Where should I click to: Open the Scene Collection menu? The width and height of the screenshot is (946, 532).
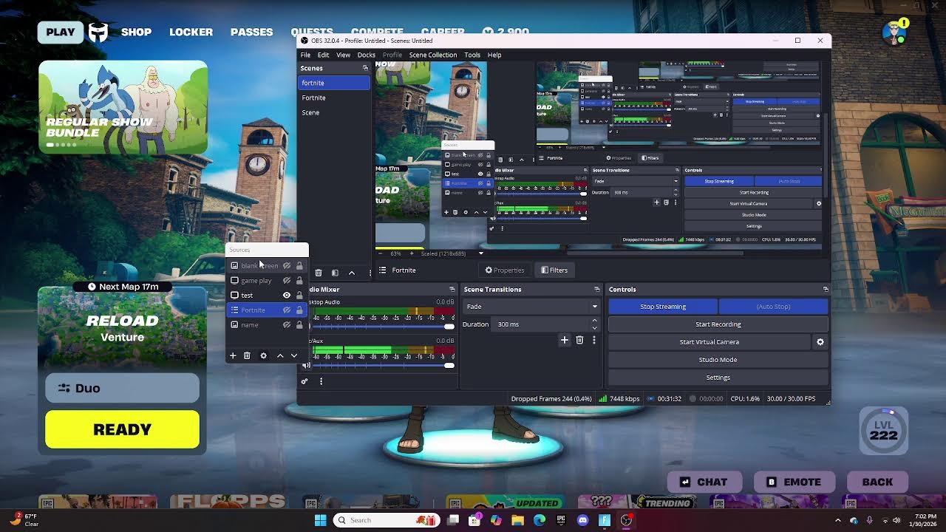pos(433,55)
